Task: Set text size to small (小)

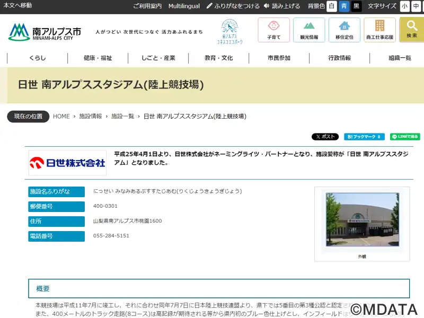Action: point(405,6)
